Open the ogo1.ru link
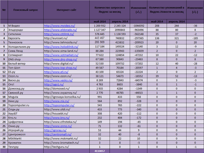This screenshot has width=204, height=153. pos(54,84)
